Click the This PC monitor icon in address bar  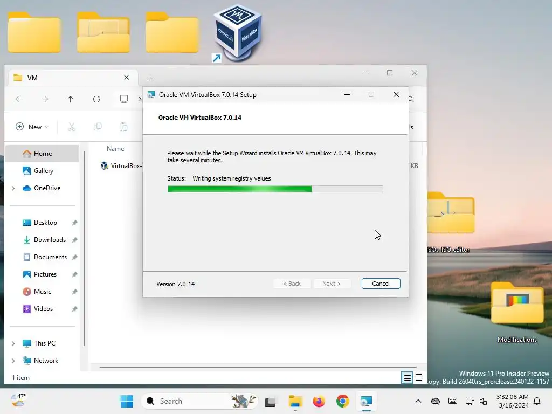point(124,99)
